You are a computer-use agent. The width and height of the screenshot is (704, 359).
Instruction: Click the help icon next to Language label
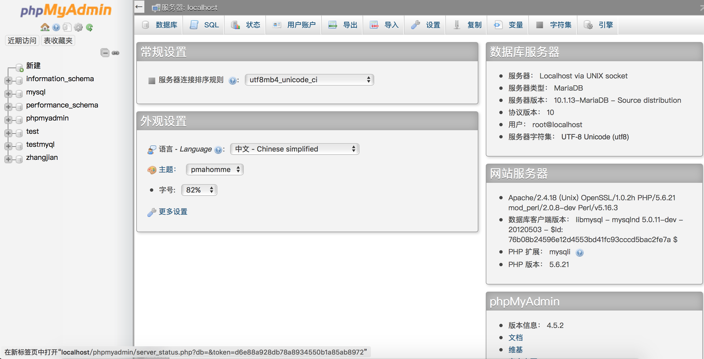click(x=218, y=150)
